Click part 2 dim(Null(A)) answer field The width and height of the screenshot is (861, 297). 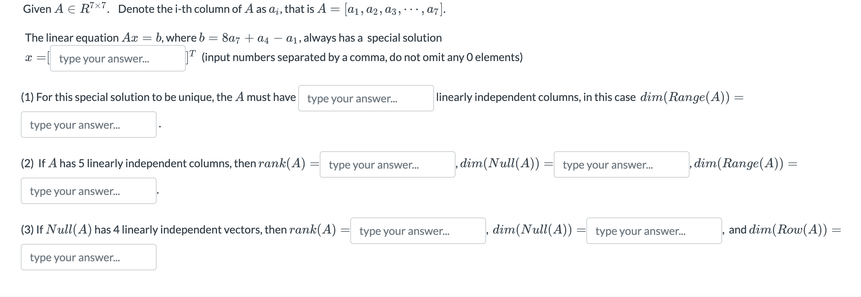point(621,165)
